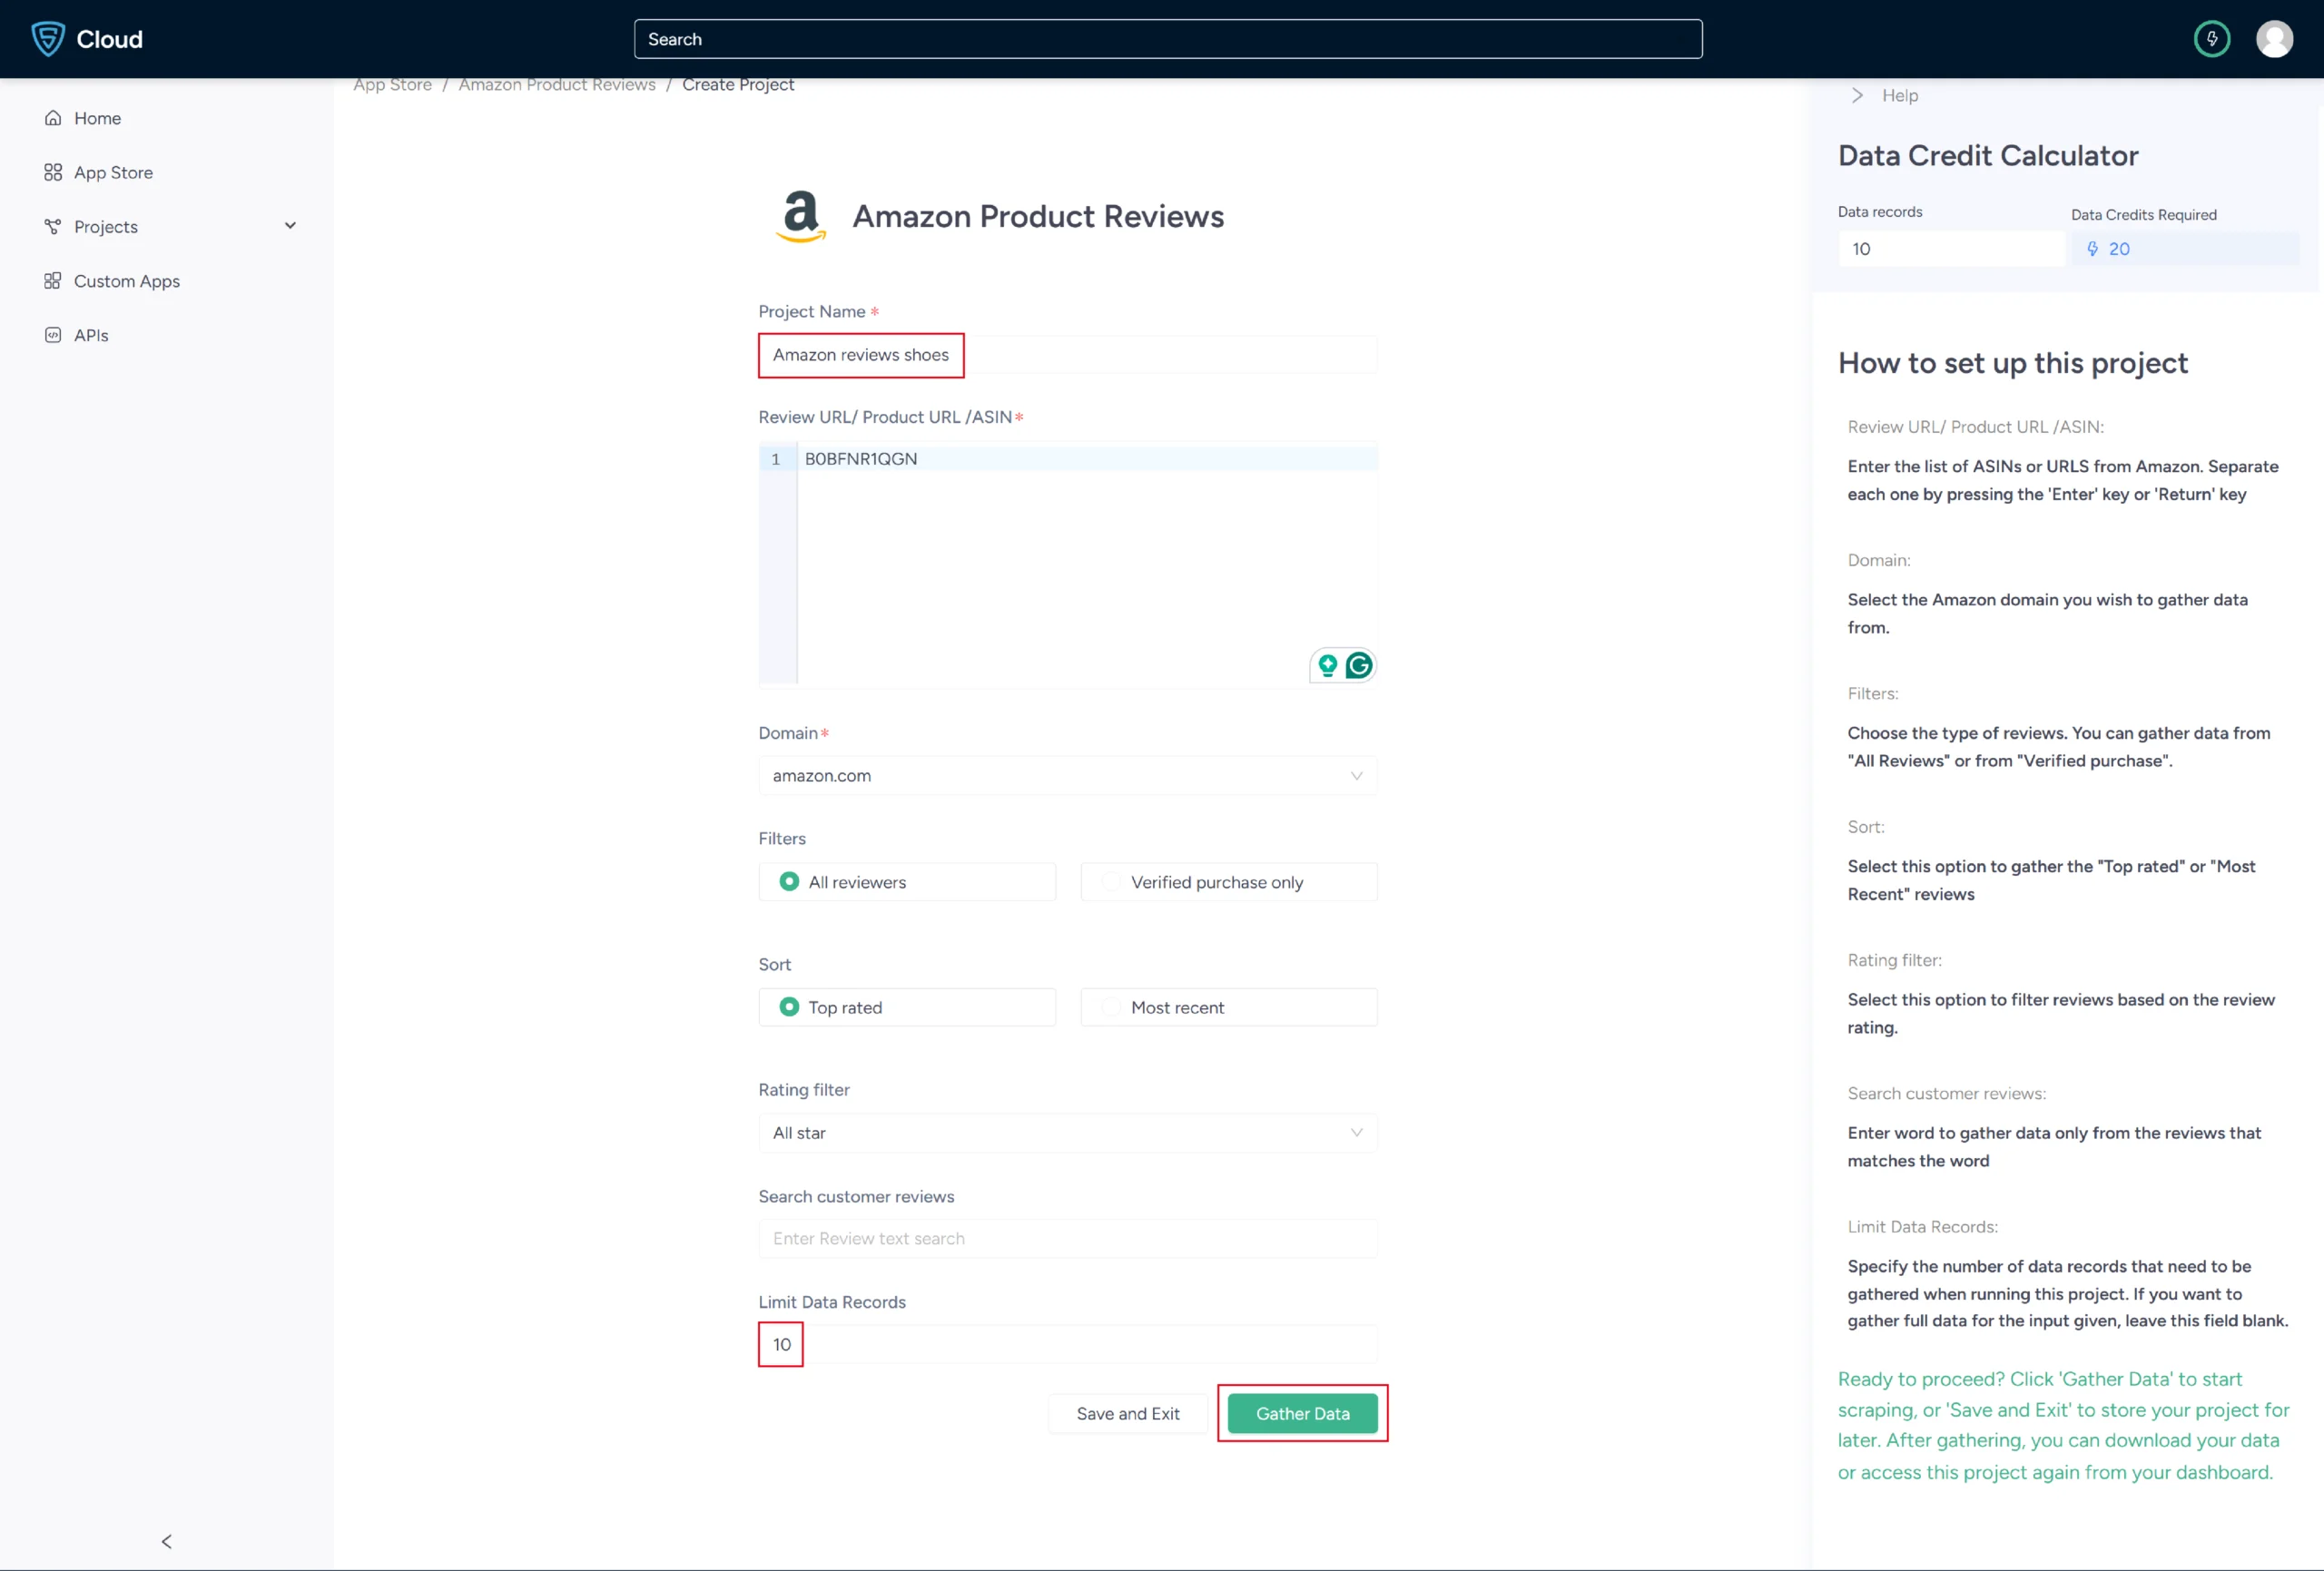Click the Limit Data Records field
Screen dimensions: 2324x1571
point(1067,1344)
